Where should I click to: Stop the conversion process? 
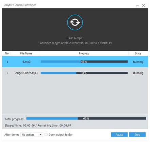pyautogui.click(x=137, y=134)
